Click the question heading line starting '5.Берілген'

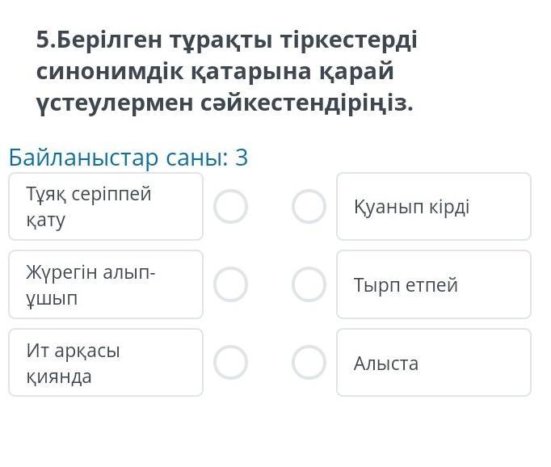pyautogui.click(x=226, y=40)
